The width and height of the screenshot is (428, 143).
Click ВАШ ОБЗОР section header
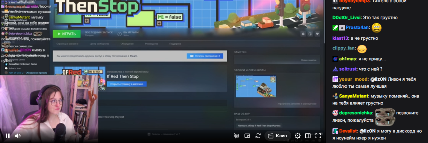coord(242,113)
